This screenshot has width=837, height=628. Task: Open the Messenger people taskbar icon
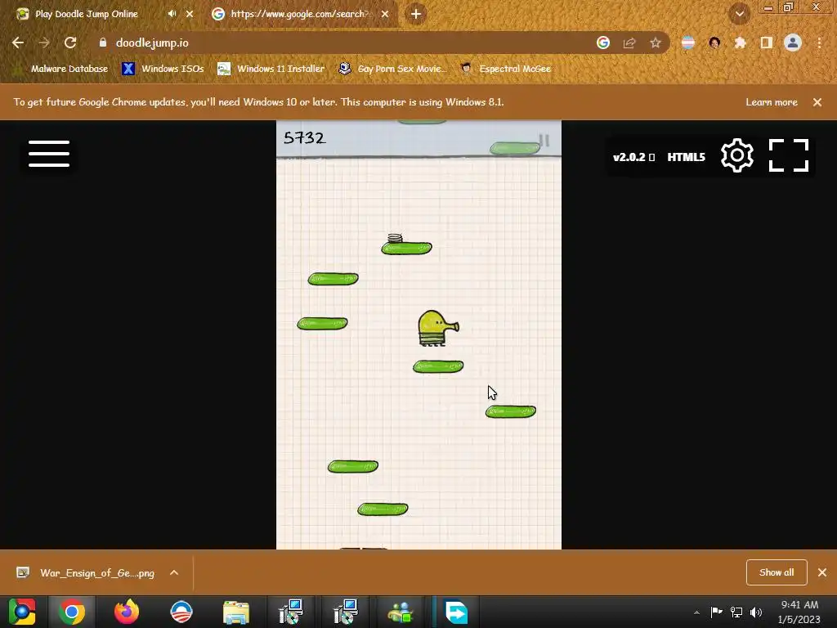coord(401,612)
